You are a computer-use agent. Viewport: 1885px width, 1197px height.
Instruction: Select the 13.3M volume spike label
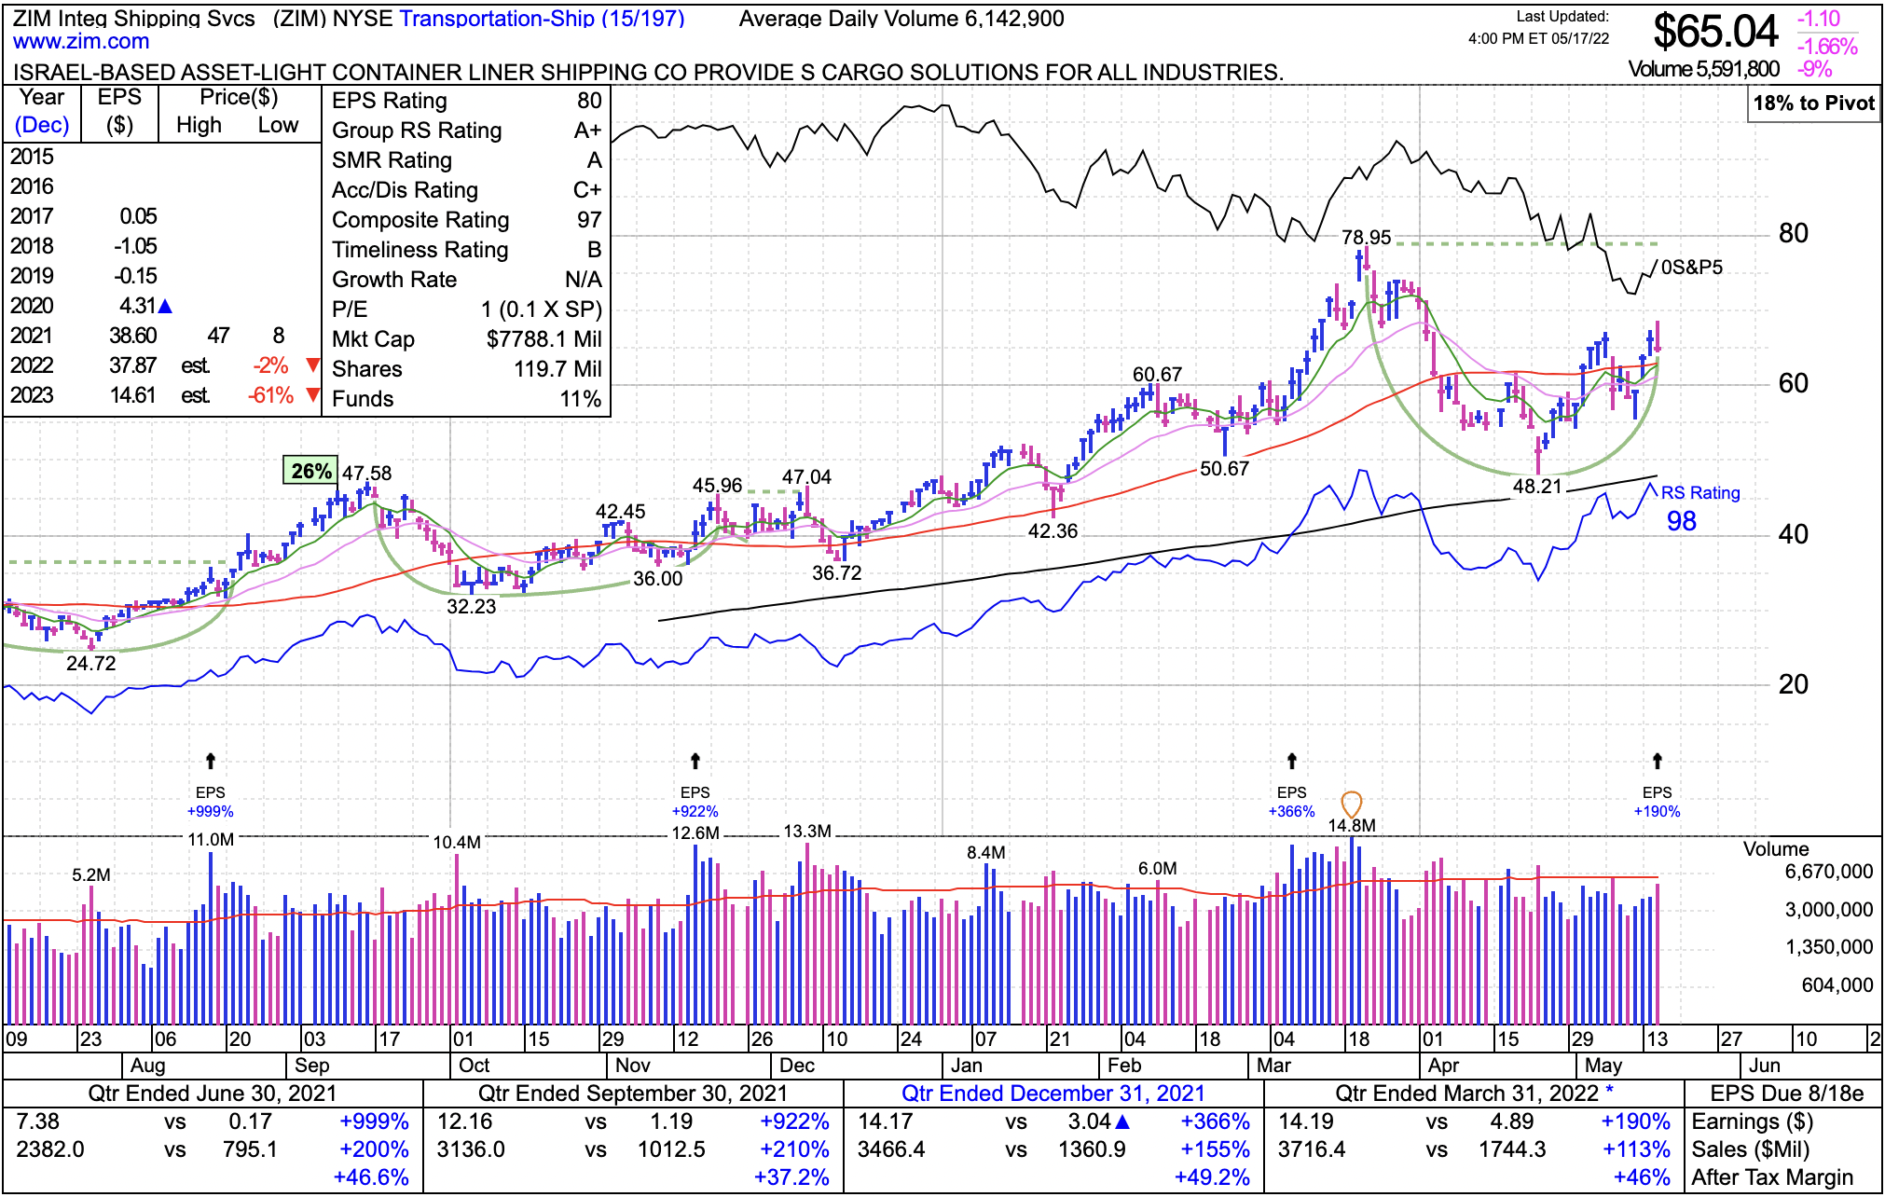pos(807,832)
